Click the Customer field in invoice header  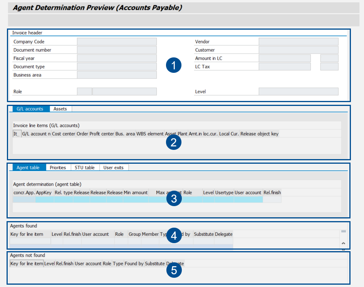(299, 50)
